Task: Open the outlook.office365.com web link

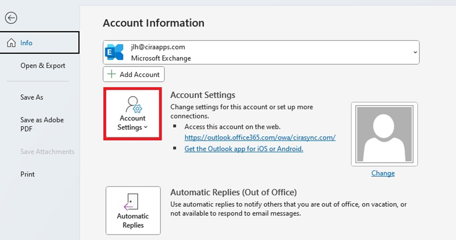Action: tap(260, 138)
